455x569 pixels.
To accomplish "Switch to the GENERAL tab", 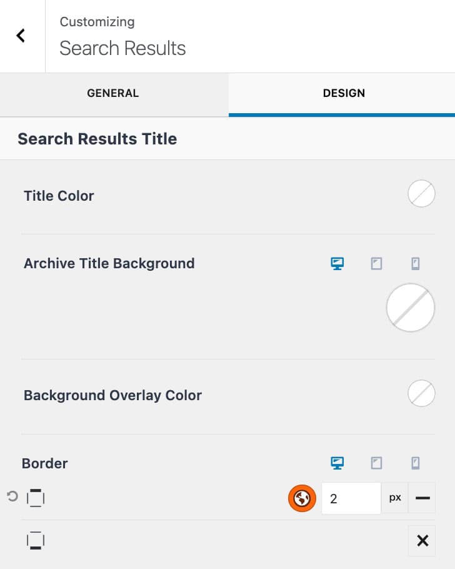I will pyautogui.click(x=112, y=93).
